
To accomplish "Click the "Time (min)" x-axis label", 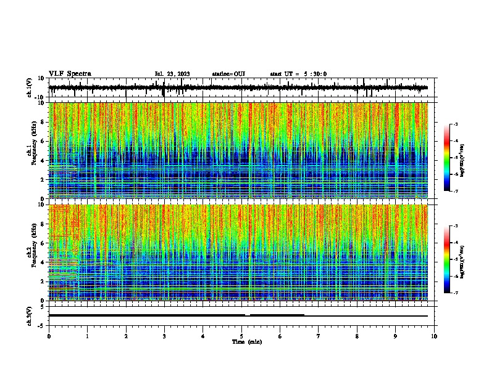I will (x=247, y=342).
